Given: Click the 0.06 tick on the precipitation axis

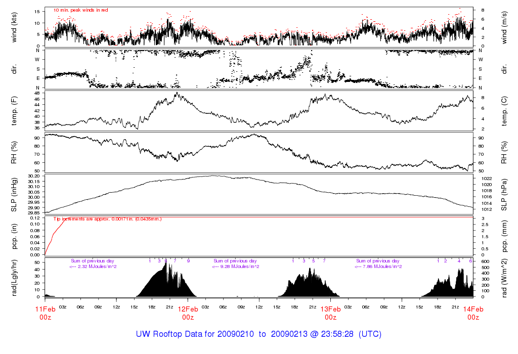Looking at the screenshot, I should tap(35, 237).
